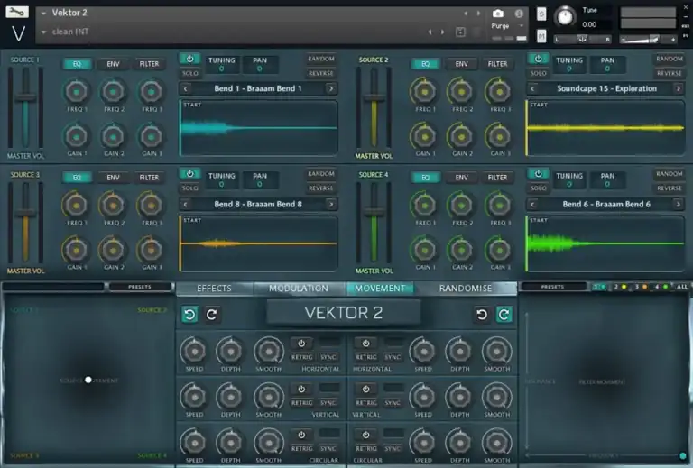Enable left Vertical movement power button
Screen dimensions: 693x468
[x=301, y=389]
